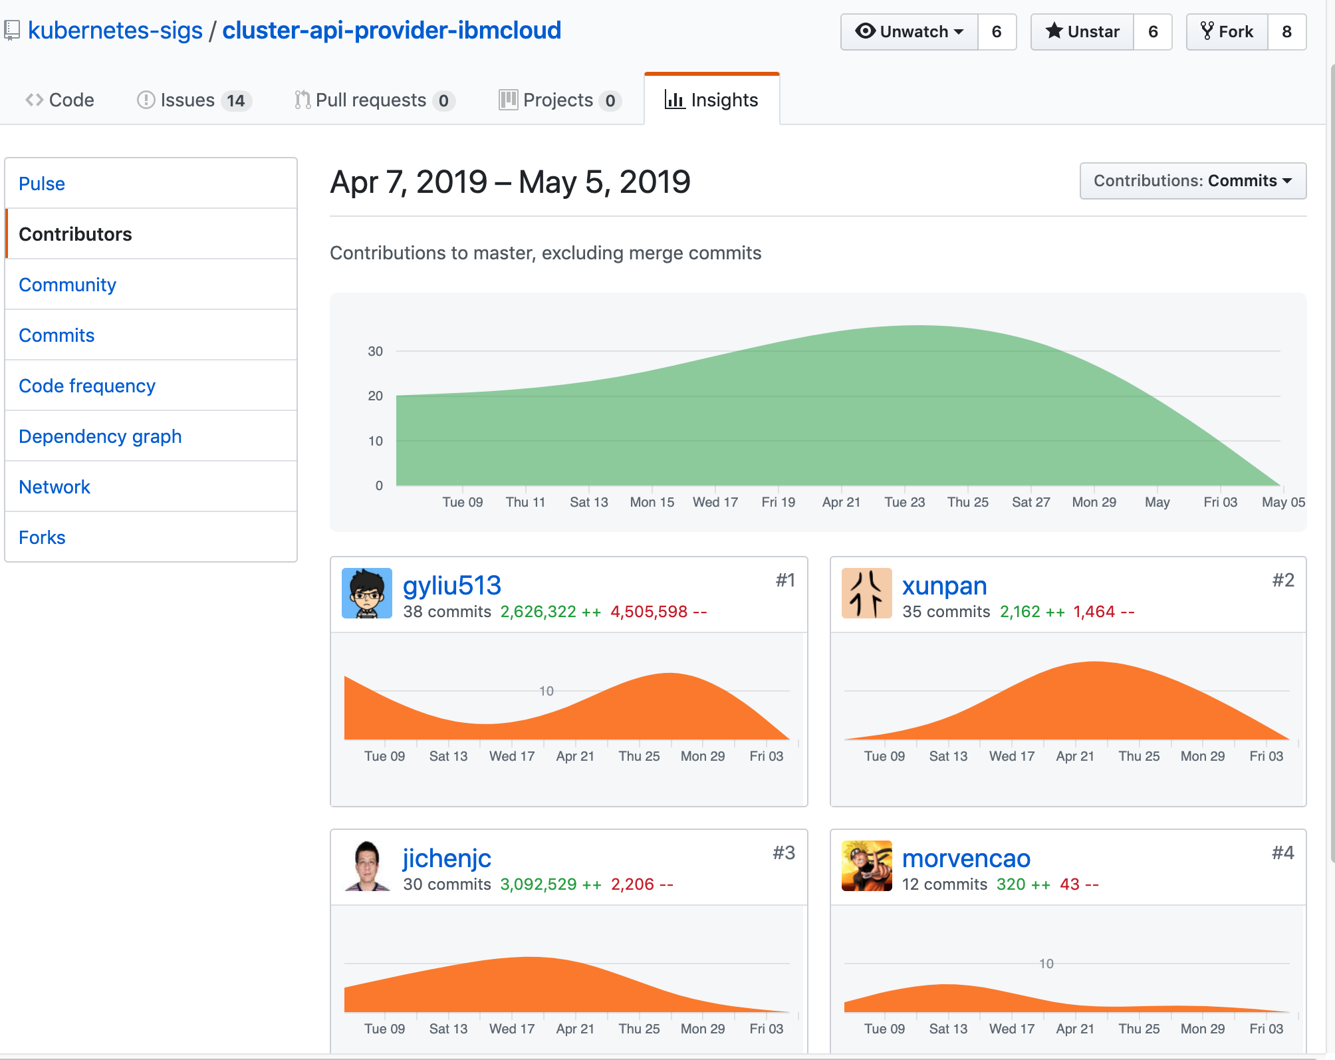Click xunpan's avatar image
The image size is (1335, 1060).
(x=866, y=593)
